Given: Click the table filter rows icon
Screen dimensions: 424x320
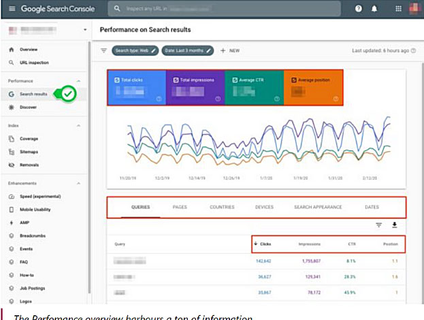Looking at the screenshot, I should [x=378, y=225].
